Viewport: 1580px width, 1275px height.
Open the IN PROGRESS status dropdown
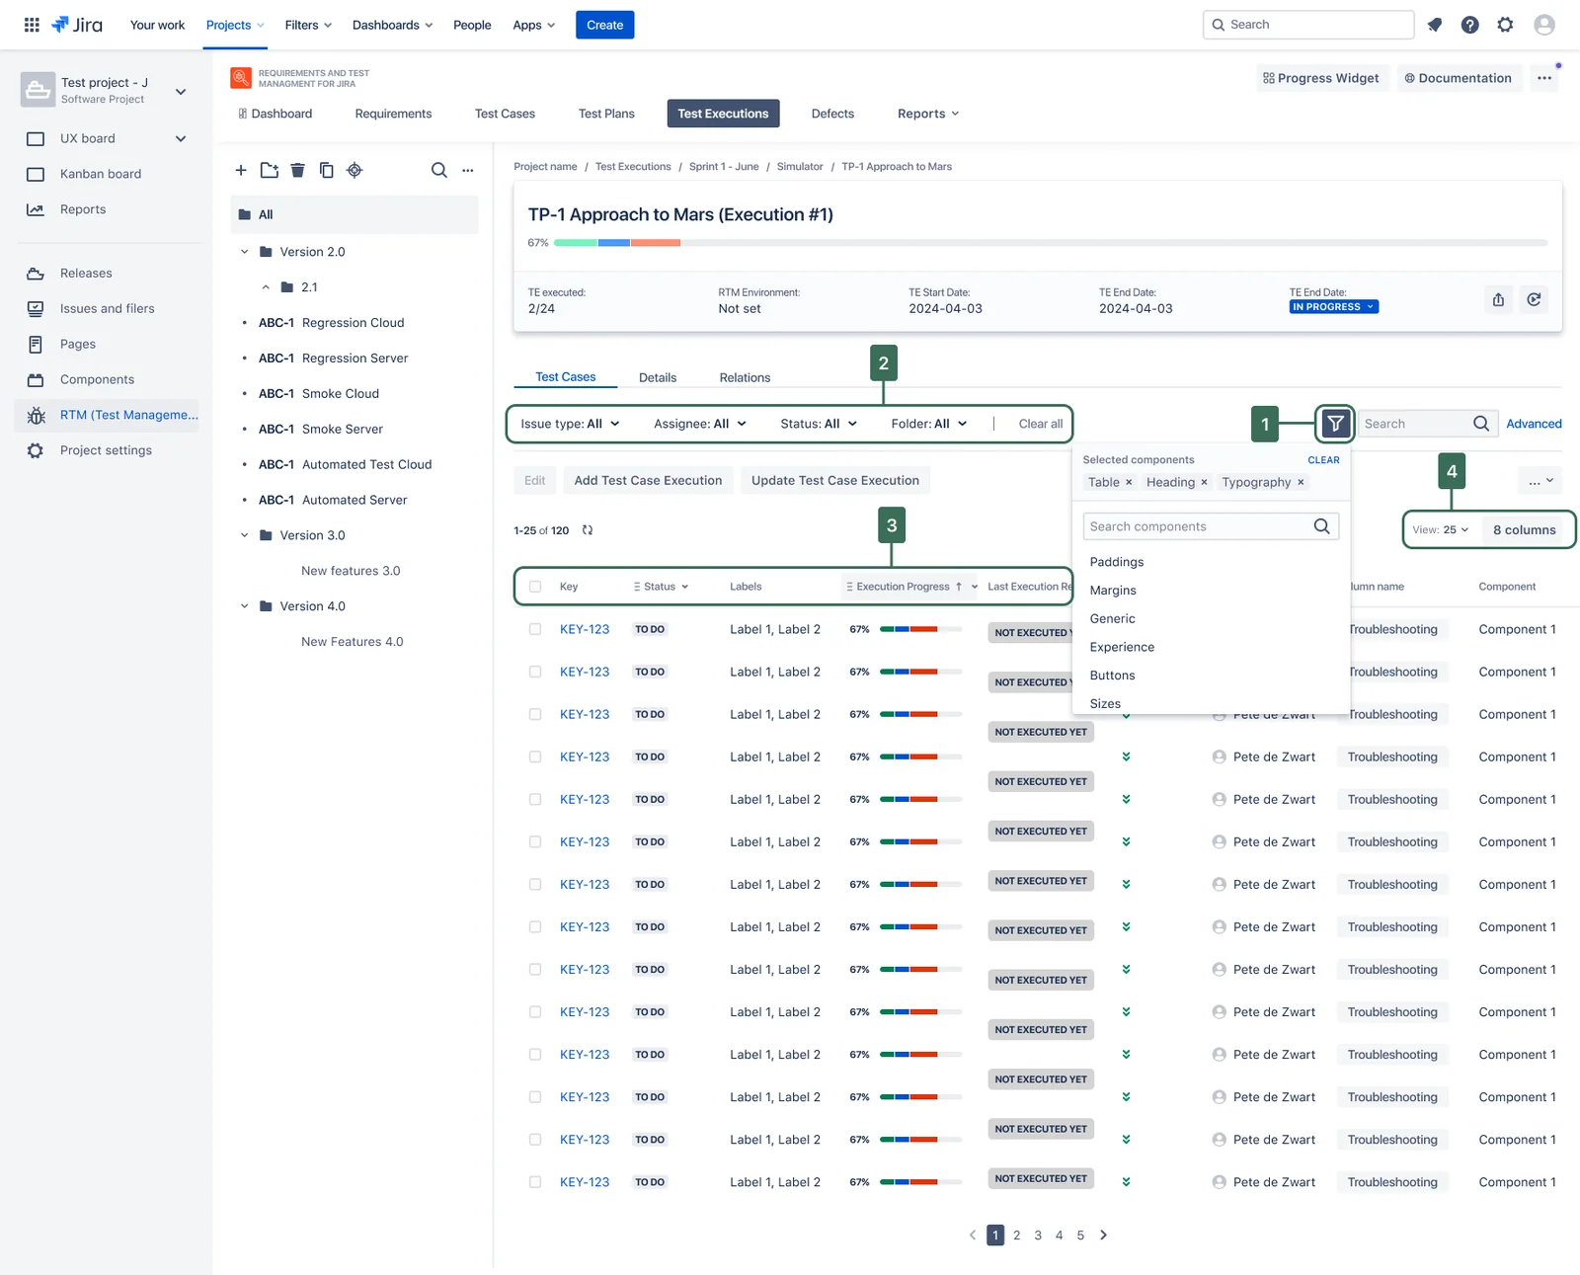tap(1333, 307)
